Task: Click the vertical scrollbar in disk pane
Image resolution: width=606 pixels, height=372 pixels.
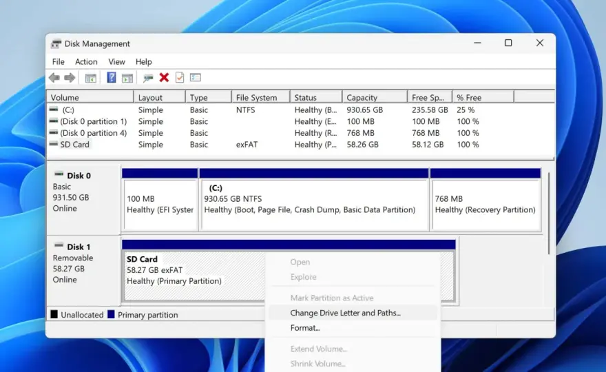Action: 548,214
